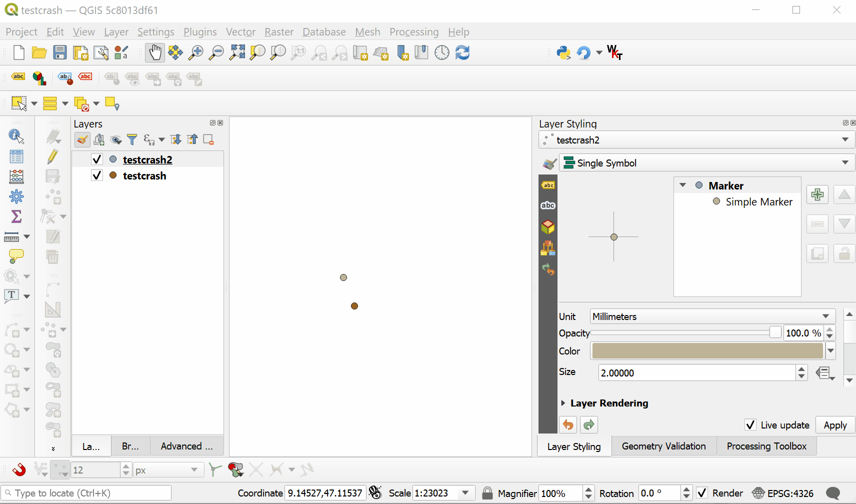This screenshot has width=856, height=504.
Task: Toggle the Render checkbox in status bar
Action: point(702,493)
